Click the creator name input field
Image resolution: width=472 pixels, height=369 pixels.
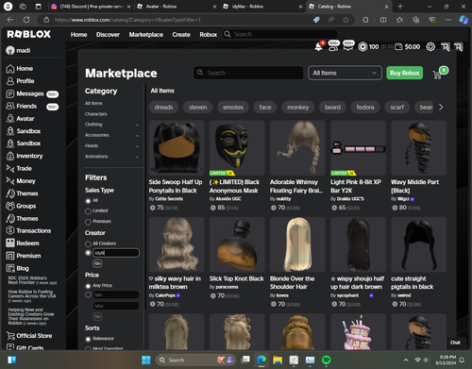click(116, 253)
